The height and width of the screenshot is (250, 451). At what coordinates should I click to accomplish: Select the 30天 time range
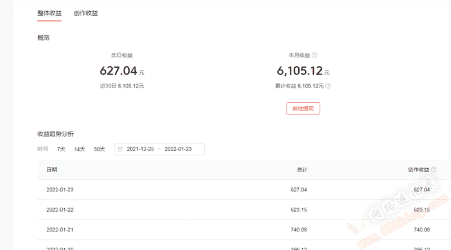100,149
